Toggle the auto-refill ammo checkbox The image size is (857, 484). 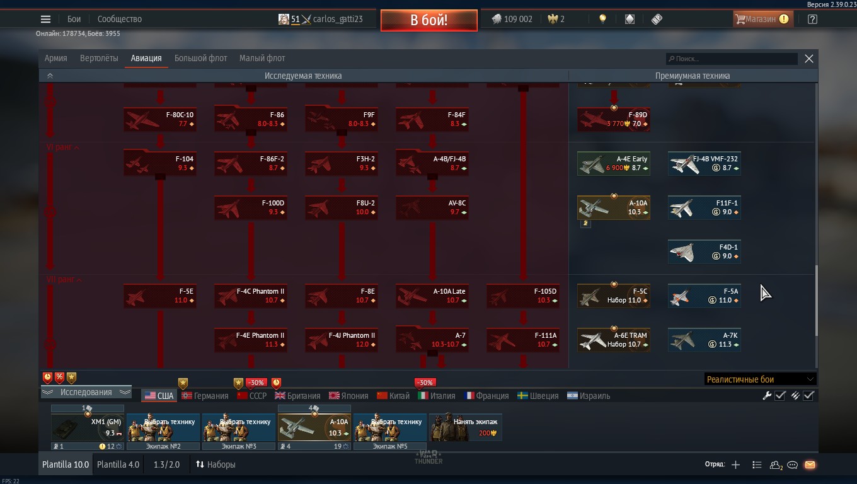point(809,396)
